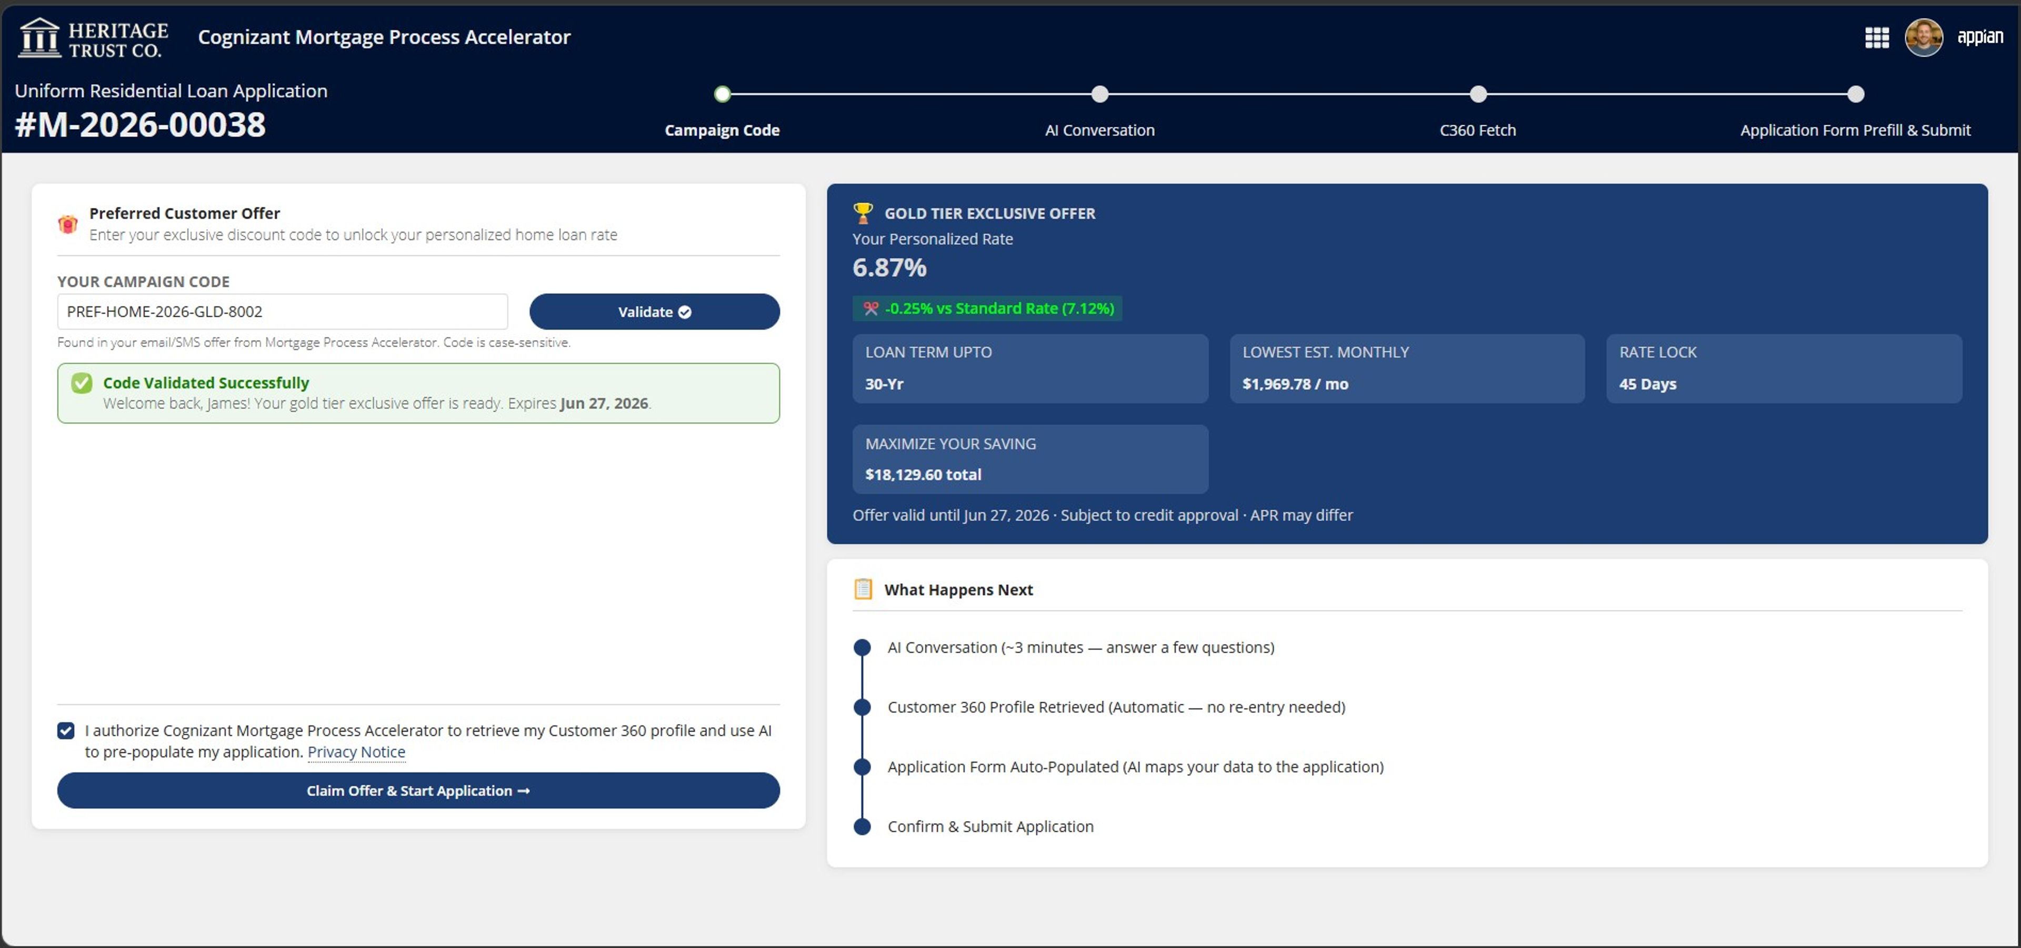
Task: Click the Appian logo in header
Action: point(1979,37)
